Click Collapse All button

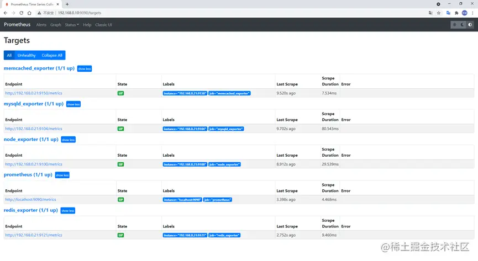[x=52, y=55]
